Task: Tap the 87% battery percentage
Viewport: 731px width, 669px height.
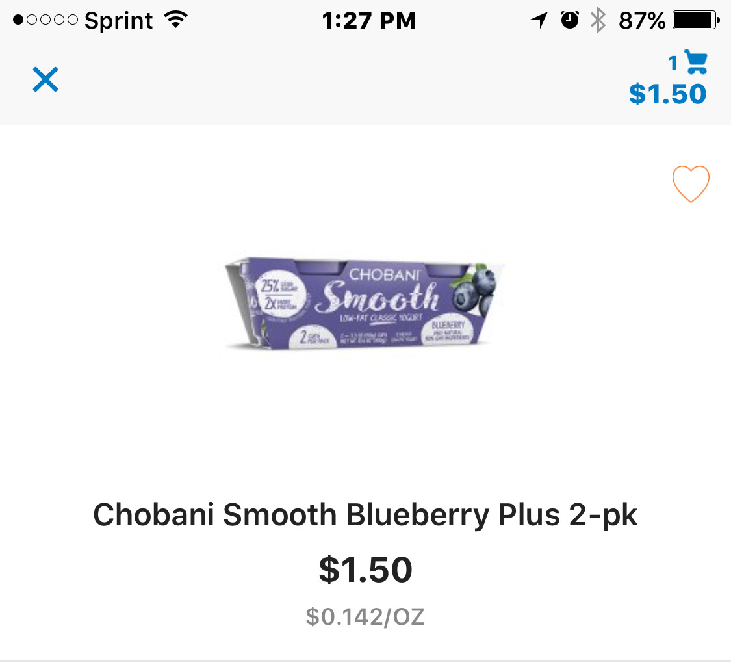Action: (x=642, y=21)
